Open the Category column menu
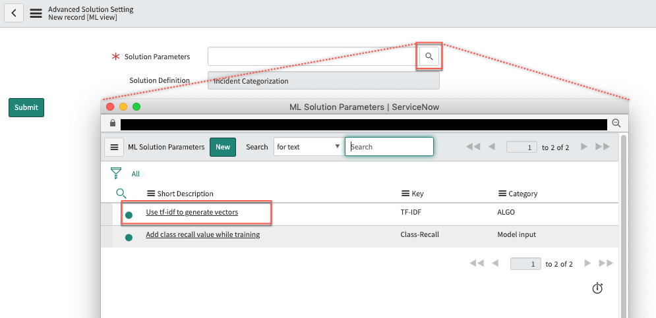Screen dimensions: 656x318 [502, 194]
